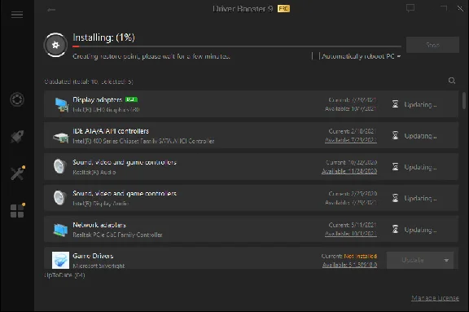Screen dimensions: 469x312
Task: Click the Update button for Game Drivers
Action: 413,260
